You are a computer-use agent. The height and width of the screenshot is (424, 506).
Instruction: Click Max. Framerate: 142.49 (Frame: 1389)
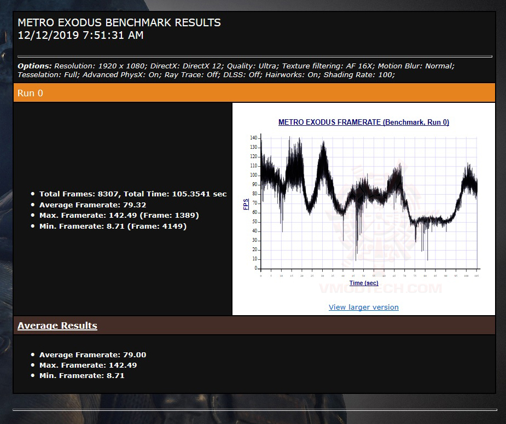click(x=119, y=215)
